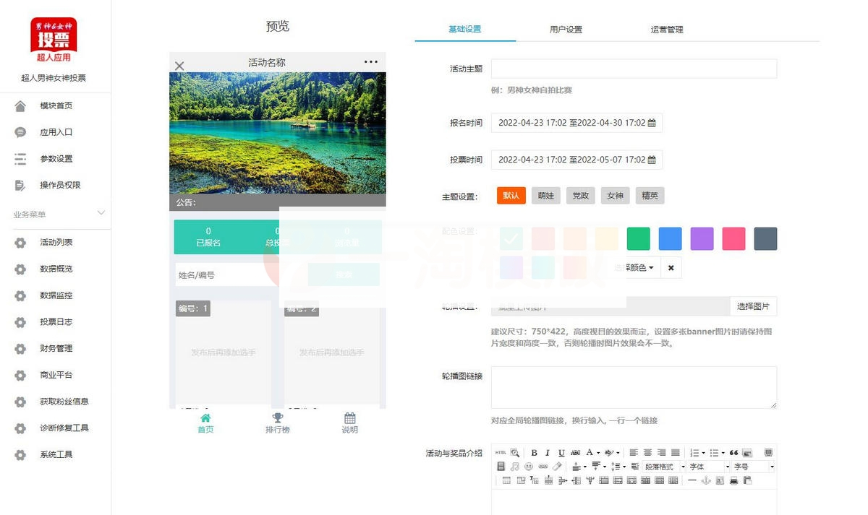
Task: Click the Bold icon in the editor toolbar
Action: pos(534,453)
